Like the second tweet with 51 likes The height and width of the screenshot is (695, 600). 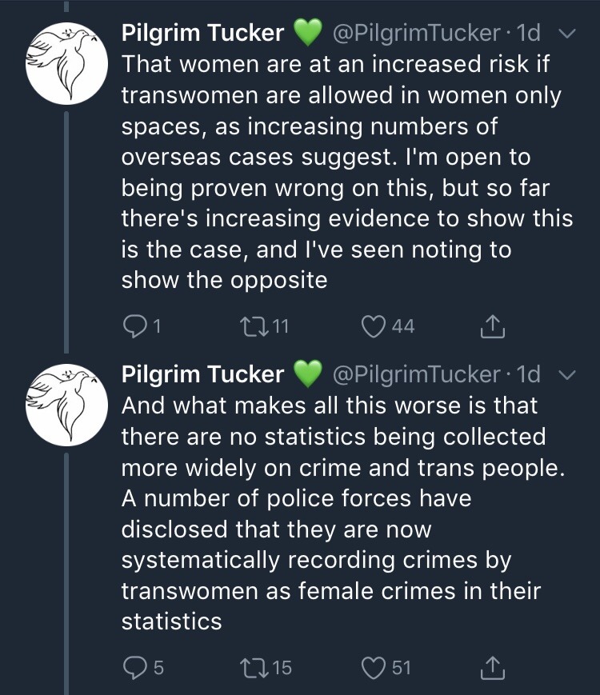point(374,667)
